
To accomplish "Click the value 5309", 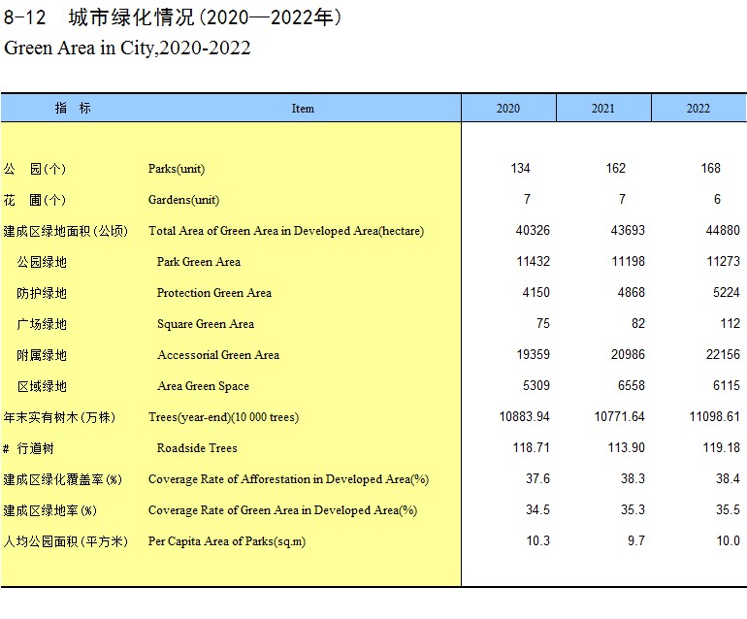I will click(536, 385).
